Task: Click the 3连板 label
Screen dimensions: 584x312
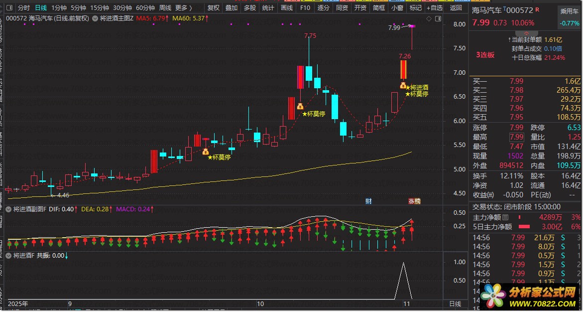Action: tap(485, 55)
